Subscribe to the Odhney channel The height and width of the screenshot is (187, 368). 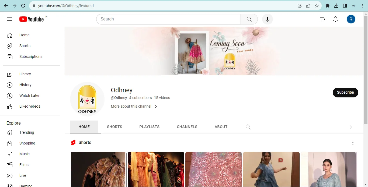coord(345,92)
